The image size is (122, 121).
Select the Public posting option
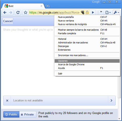(x=11, y=114)
